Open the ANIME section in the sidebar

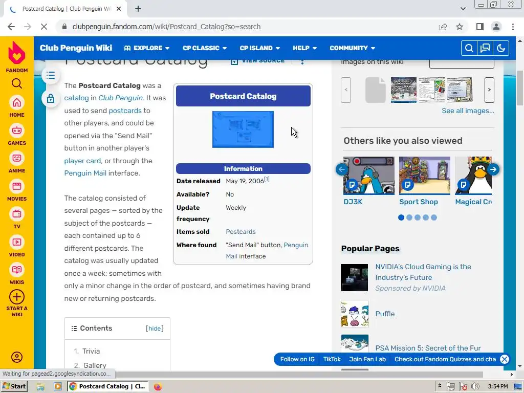[17, 162]
